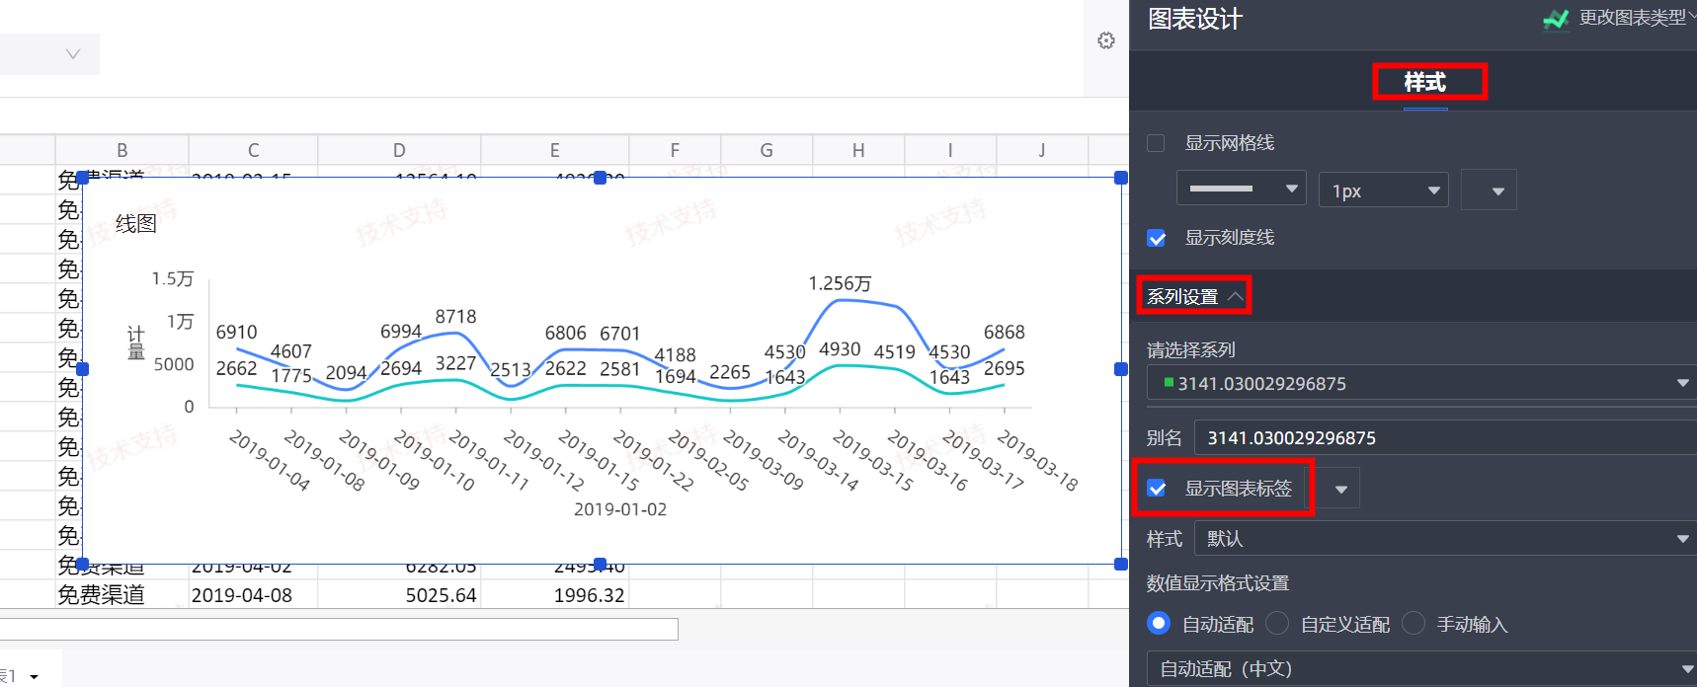Click the settings gear icon above the sheet

[x=1106, y=40]
